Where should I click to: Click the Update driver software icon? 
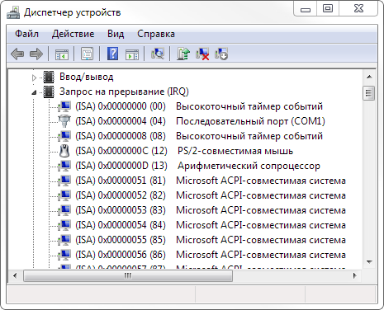pyautogui.click(x=183, y=54)
